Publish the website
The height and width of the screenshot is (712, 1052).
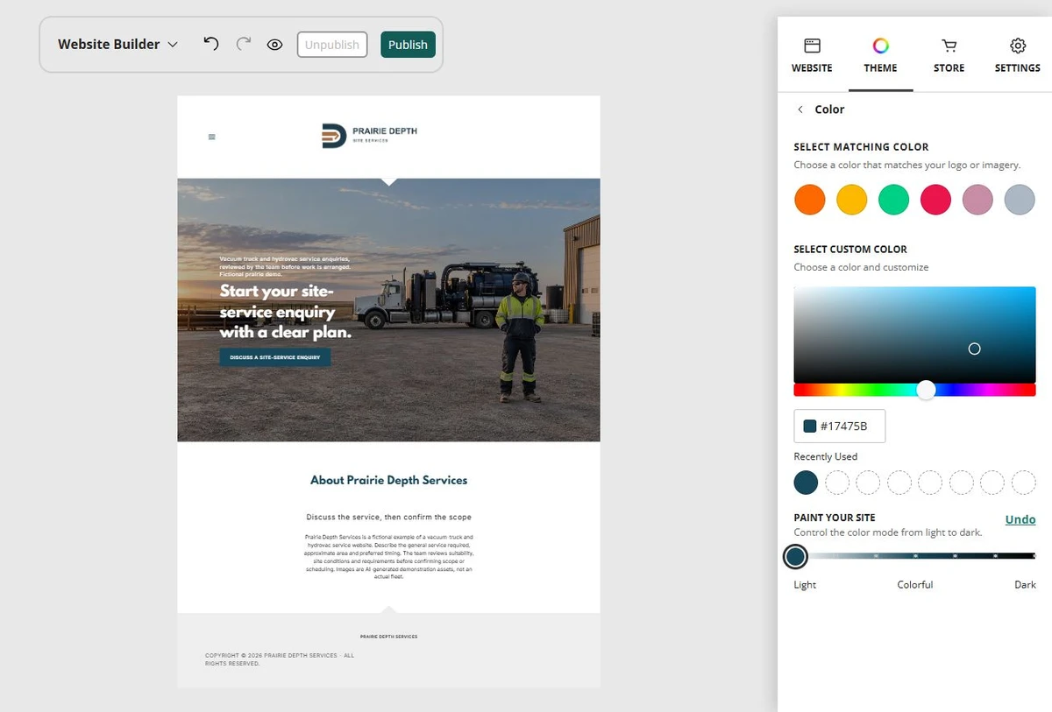(408, 45)
